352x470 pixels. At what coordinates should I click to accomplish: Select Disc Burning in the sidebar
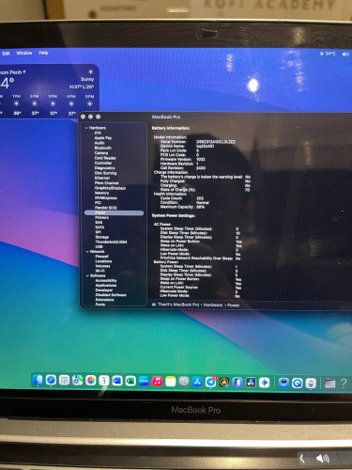[105, 173]
